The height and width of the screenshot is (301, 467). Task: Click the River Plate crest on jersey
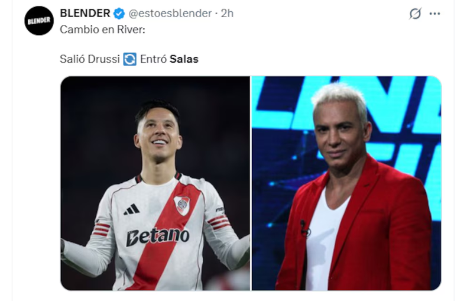(x=182, y=205)
